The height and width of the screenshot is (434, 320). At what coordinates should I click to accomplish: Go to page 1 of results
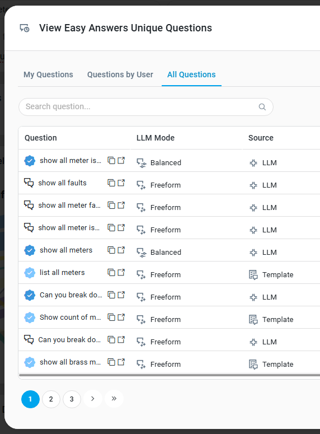30,399
